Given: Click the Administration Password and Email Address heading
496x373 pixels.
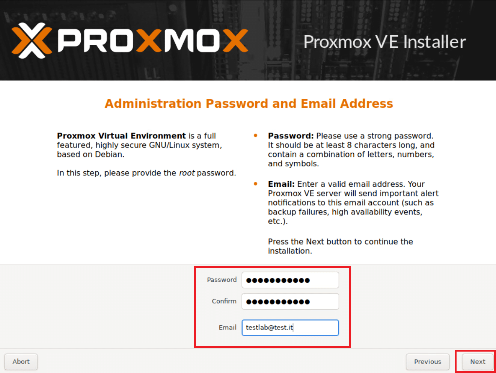Looking at the screenshot, I should click(249, 104).
